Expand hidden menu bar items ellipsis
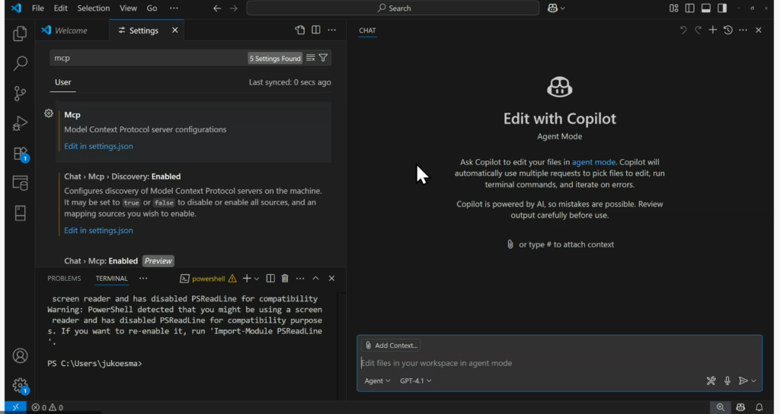This screenshot has width=780, height=414. click(x=174, y=8)
